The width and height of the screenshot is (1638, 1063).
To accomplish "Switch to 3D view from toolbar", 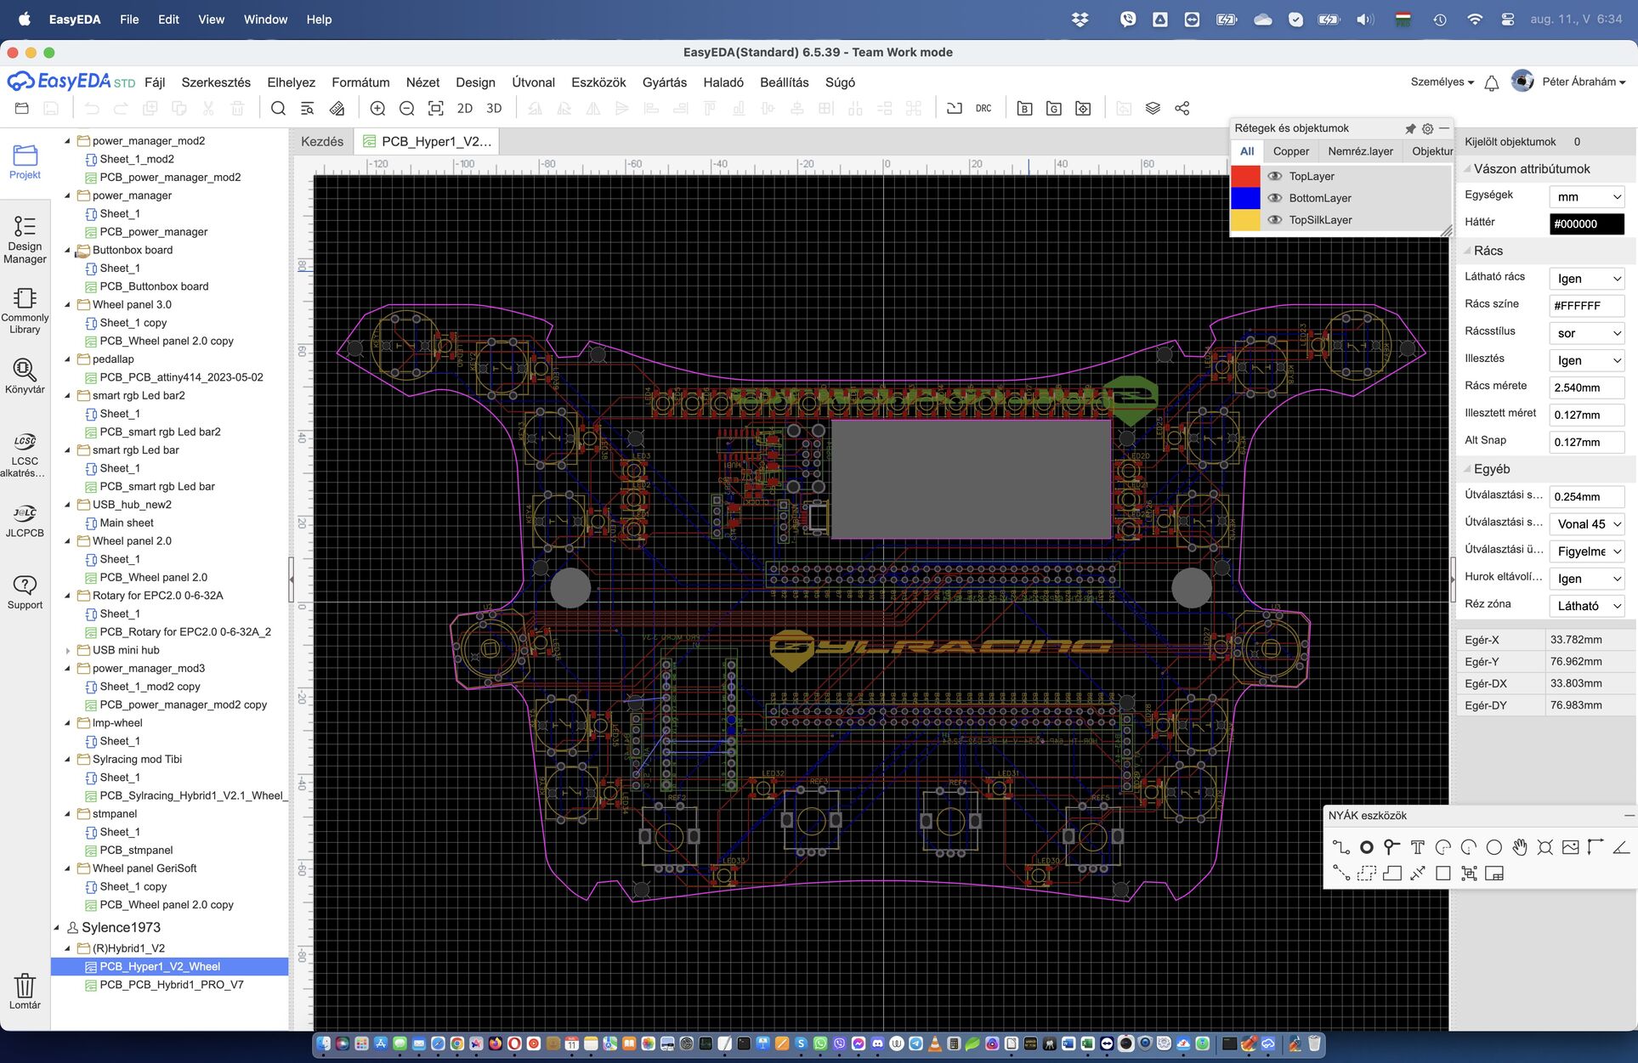I will click(x=494, y=108).
